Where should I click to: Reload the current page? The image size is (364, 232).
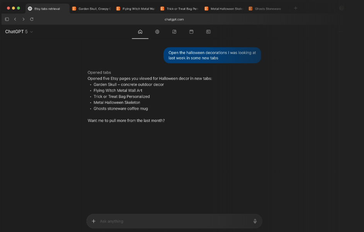click(32, 19)
